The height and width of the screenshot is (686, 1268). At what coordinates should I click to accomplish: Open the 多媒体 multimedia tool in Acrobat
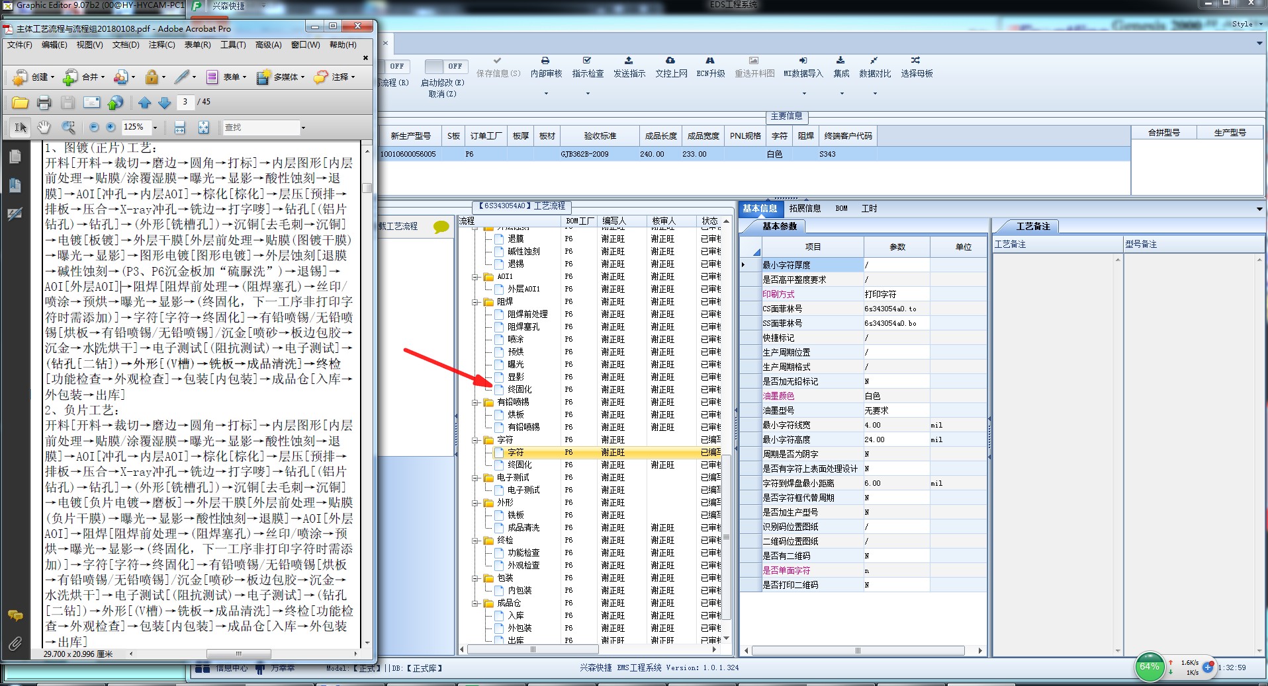281,77
